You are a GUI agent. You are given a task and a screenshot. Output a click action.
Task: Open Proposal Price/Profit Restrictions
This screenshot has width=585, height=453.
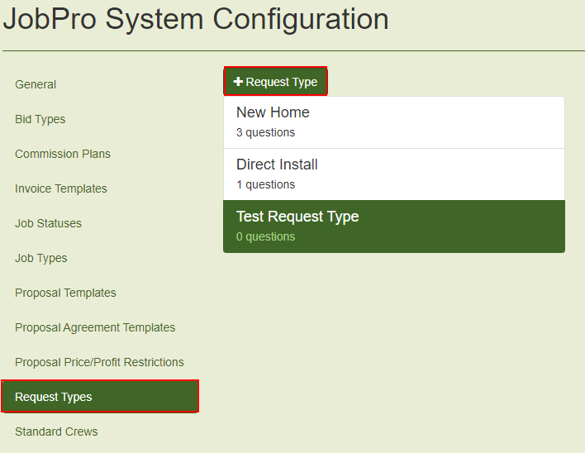(x=99, y=362)
